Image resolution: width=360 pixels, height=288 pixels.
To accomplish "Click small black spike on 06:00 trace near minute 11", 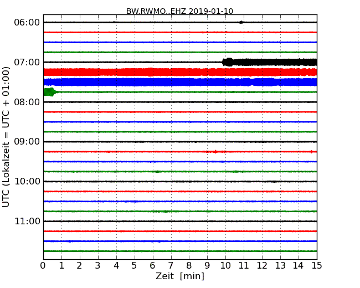I will 241,22.
